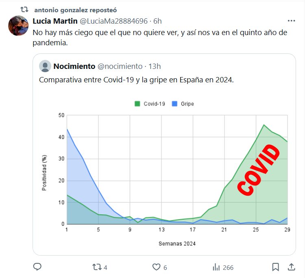
Task: Open the 6h timestamp link
Action: (157, 21)
